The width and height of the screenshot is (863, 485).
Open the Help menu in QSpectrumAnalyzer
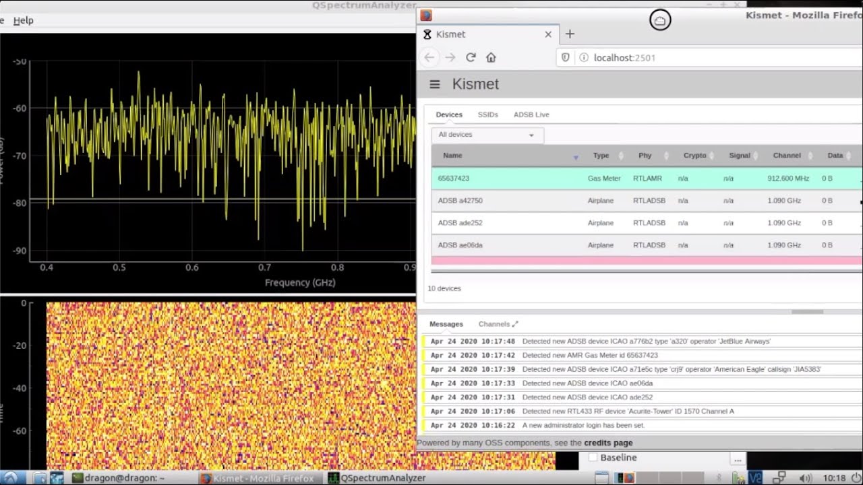click(x=23, y=20)
